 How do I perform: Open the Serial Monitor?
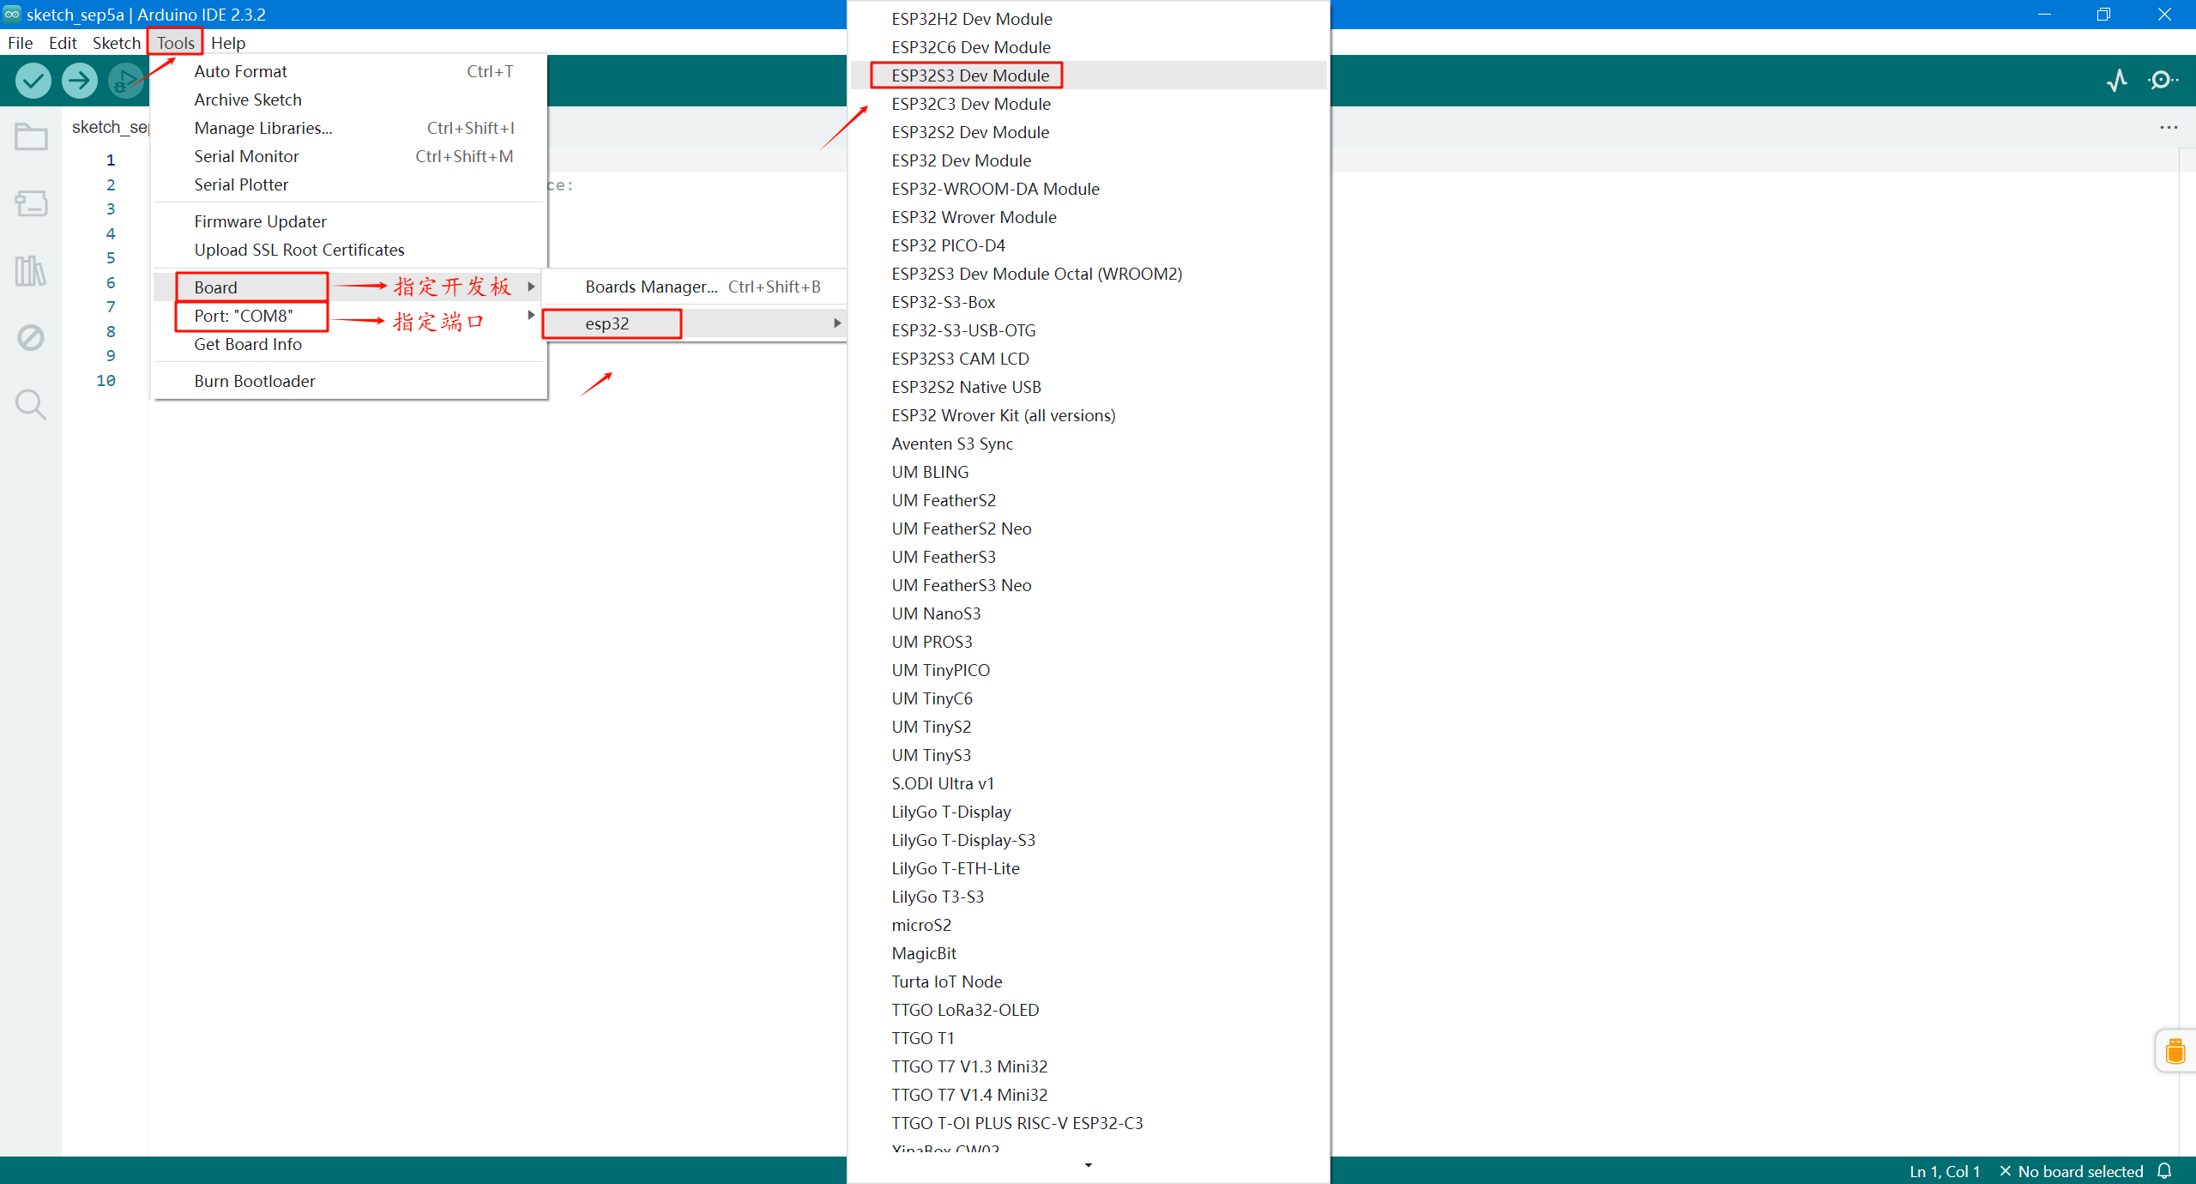click(x=246, y=156)
